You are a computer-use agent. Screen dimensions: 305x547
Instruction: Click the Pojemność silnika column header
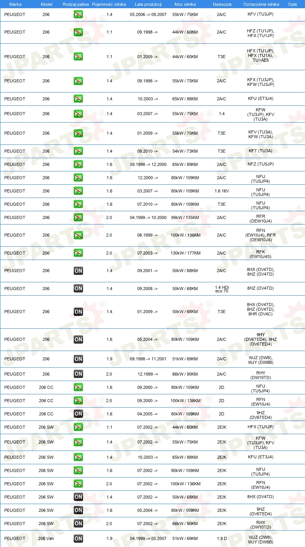[109, 4]
